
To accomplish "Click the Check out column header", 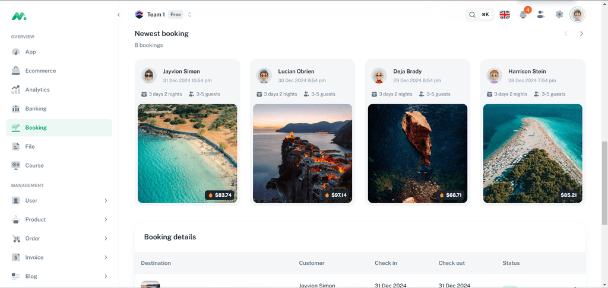I will click(451, 263).
